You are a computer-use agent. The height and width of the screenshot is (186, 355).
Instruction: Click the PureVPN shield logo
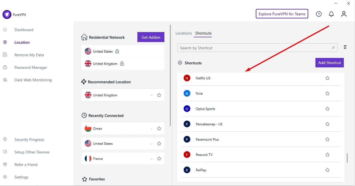pos(7,15)
